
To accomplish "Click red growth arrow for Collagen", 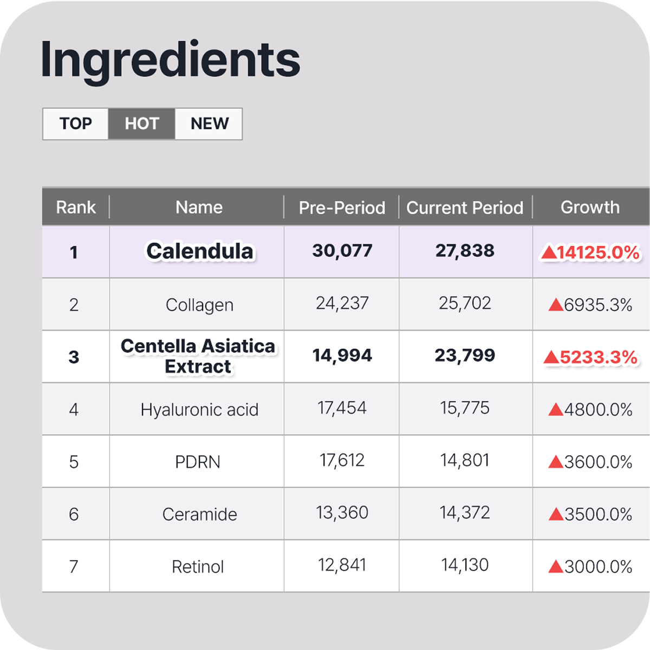I will (556, 305).
